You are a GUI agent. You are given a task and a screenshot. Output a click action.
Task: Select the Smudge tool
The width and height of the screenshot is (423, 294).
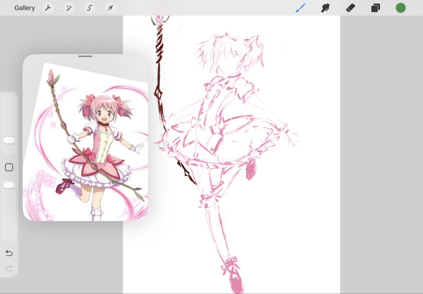click(x=325, y=8)
